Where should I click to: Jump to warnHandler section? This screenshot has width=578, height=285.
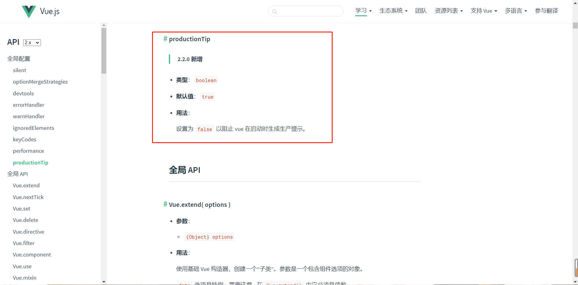[x=29, y=116]
